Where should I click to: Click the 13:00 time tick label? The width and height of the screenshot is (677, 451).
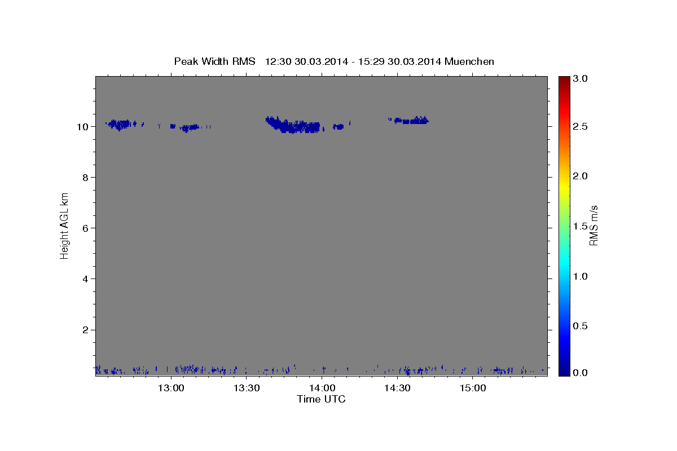[x=171, y=388]
